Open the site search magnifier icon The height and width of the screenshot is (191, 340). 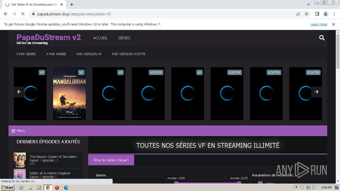[x=322, y=38]
